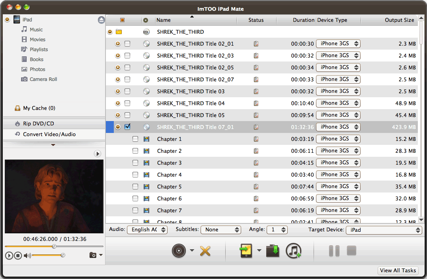Viewport: 427px width, 279px height.
Task: Click the list scrollbar down arrow
Action: point(421,220)
